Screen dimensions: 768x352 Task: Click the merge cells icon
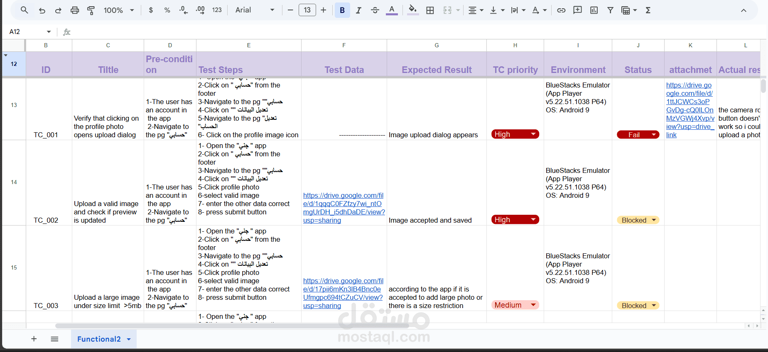(x=447, y=10)
